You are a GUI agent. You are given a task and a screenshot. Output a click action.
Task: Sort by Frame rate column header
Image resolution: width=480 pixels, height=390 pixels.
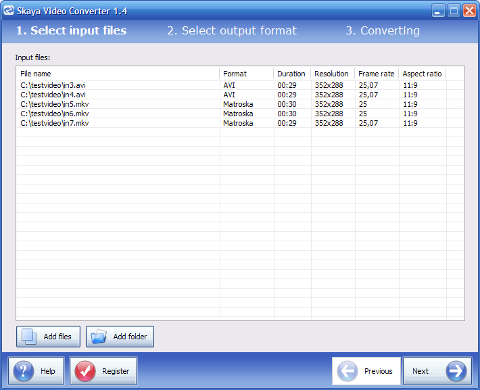pyautogui.click(x=377, y=74)
